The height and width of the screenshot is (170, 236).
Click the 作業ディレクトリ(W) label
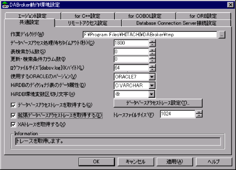[27, 34]
